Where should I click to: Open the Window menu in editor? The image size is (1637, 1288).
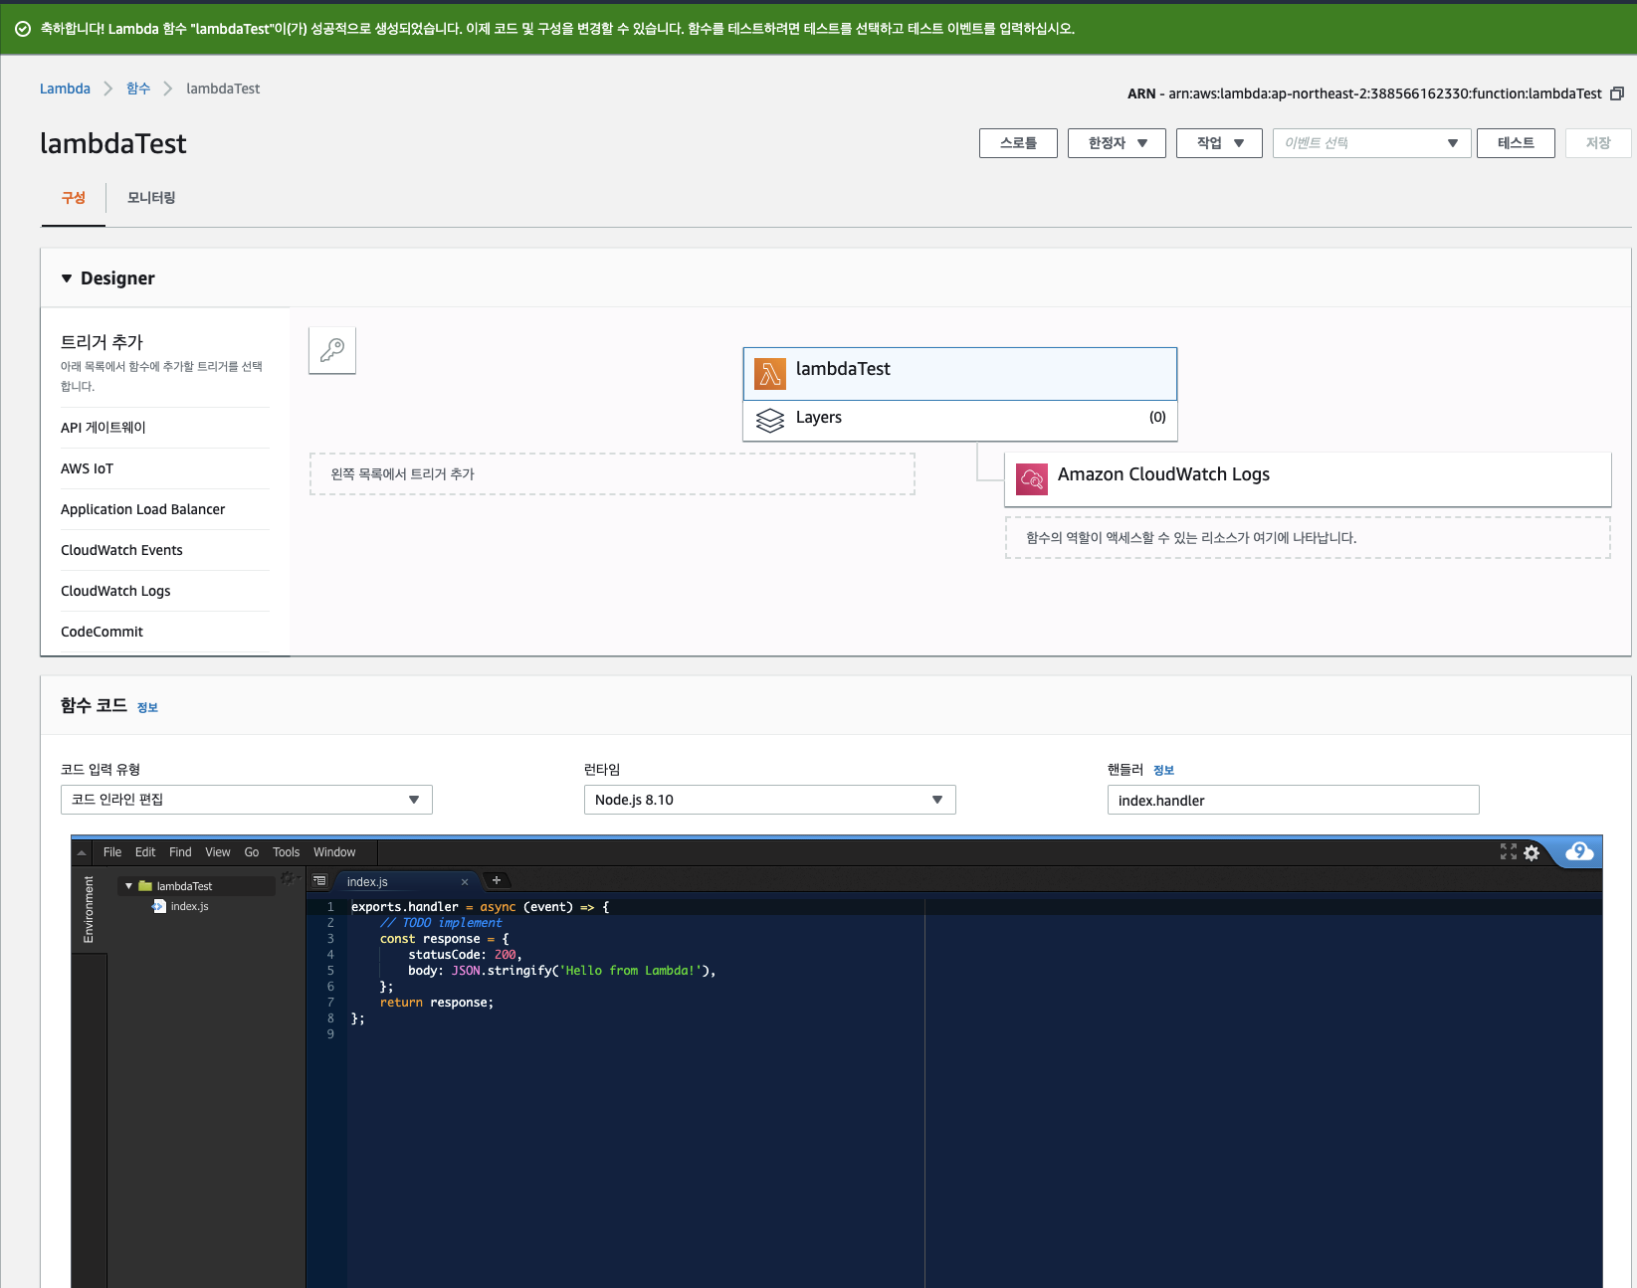334,852
